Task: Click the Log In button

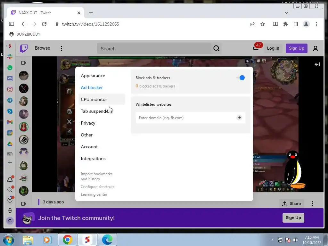Action: [x=273, y=48]
